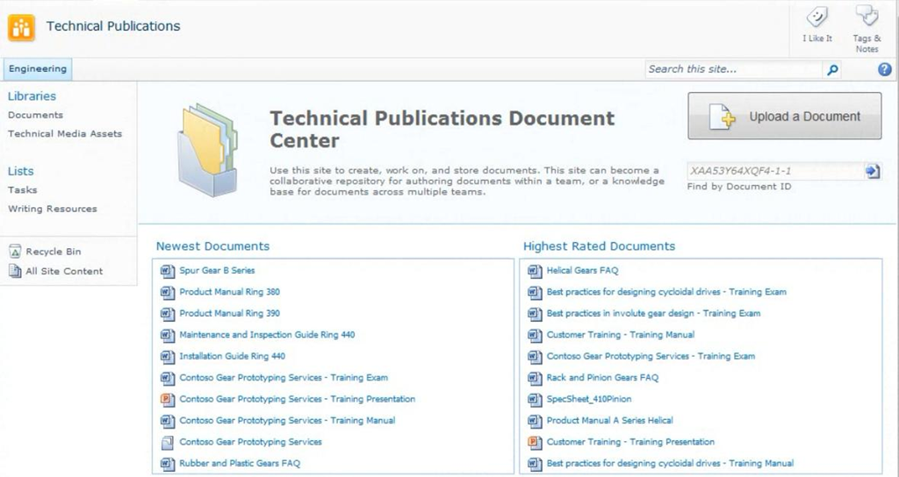Viewport: 899px width, 477px height.
Task: Click the Technical Publications site title
Action: (x=113, y=26)
